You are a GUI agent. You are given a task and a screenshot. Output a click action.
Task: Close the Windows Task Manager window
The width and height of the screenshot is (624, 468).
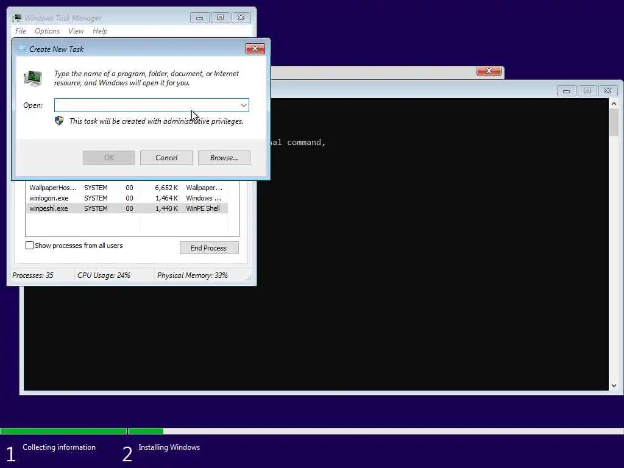click(x=241, y=18)
